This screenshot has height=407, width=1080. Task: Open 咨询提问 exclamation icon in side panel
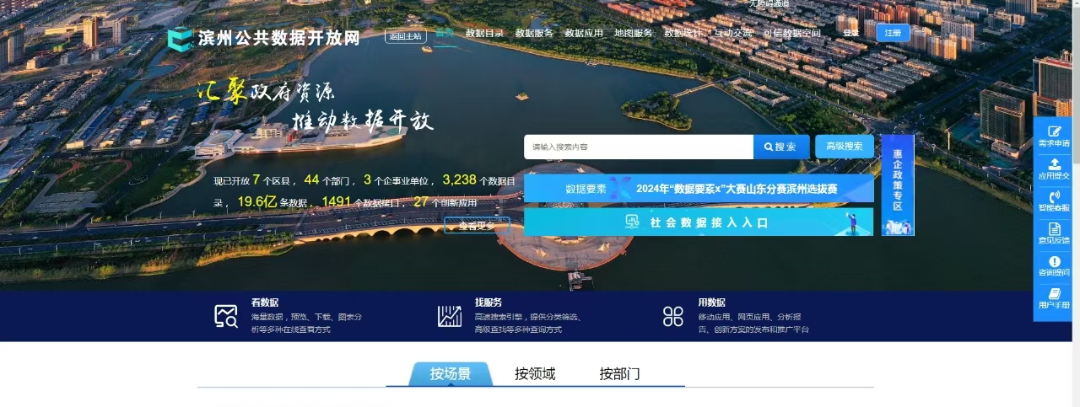(x=1054, y=261)
